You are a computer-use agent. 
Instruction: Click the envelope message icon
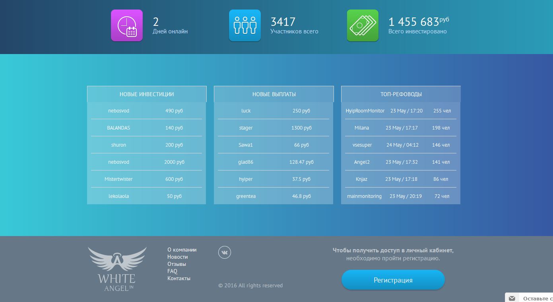(512, 298)
